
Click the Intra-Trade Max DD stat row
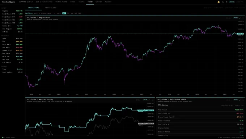coord(200,117)
